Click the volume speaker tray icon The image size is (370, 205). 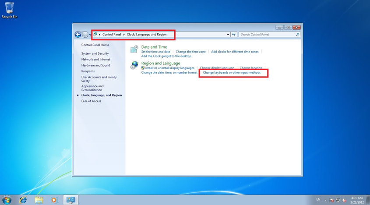[344, 200]
